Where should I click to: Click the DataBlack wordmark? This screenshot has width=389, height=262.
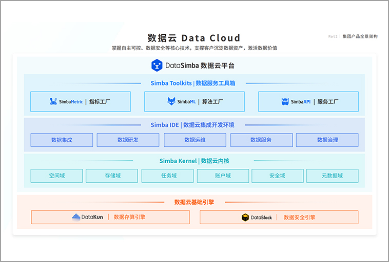pyautogui.click(x=261, y=217)
